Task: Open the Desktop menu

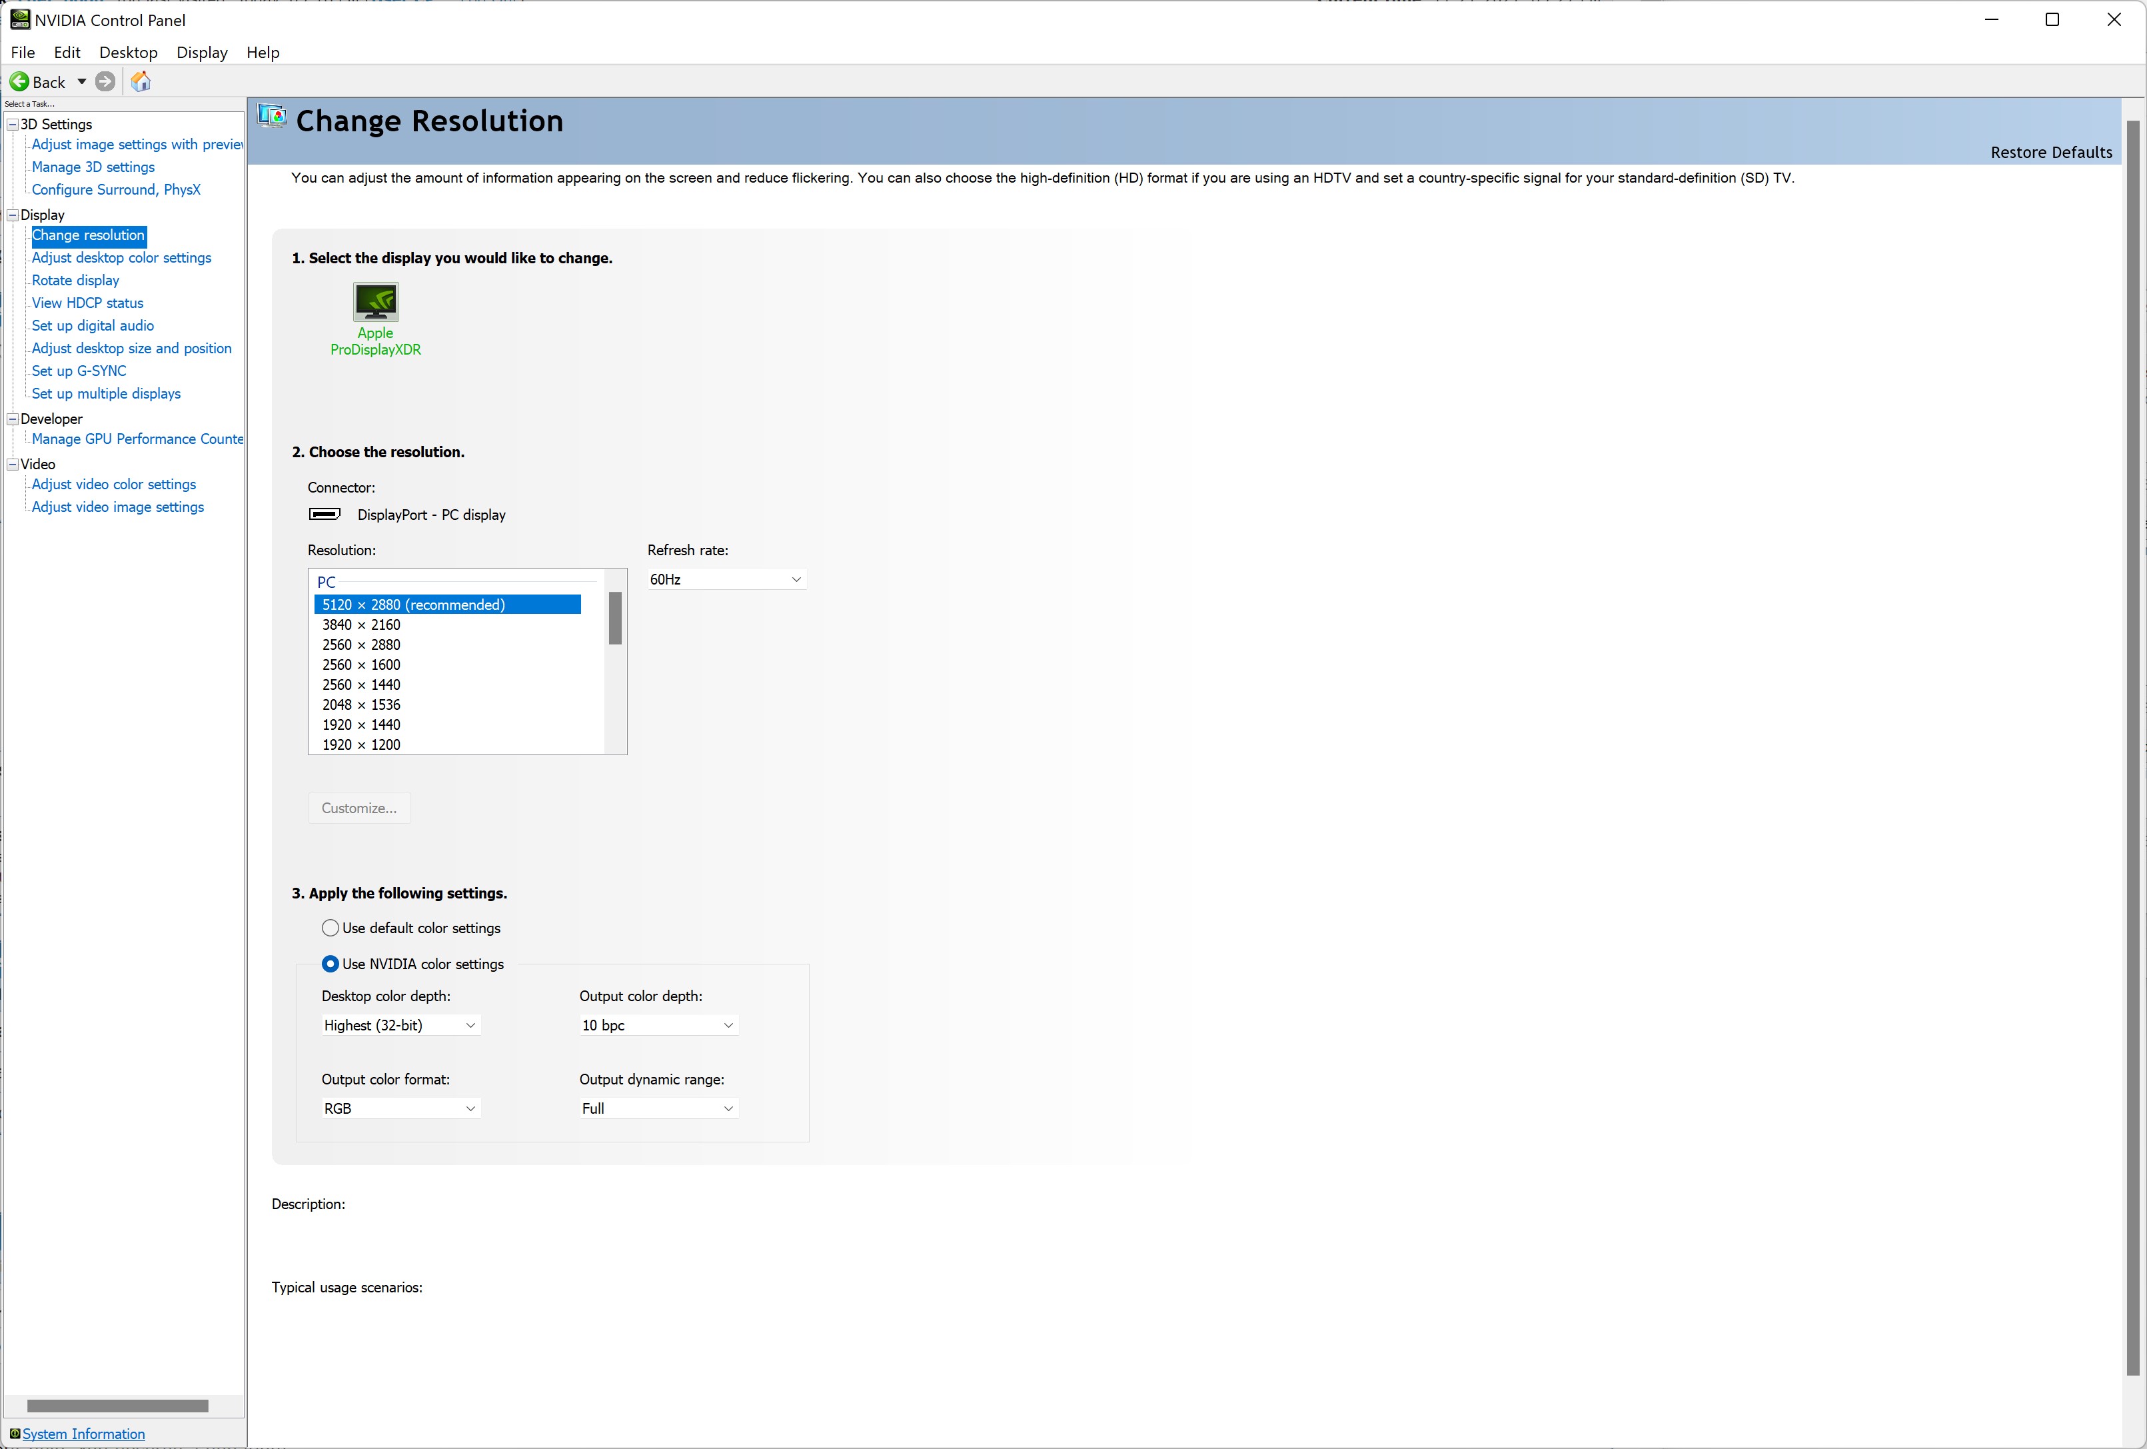Action: tap(129, 53)
